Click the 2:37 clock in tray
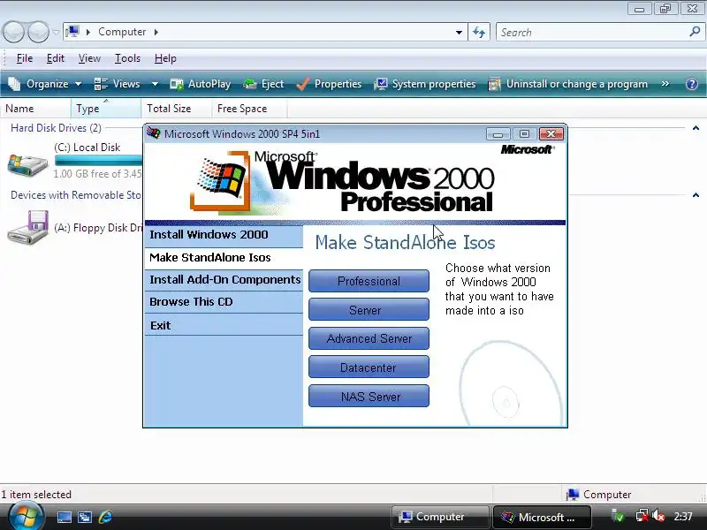 (x=683, y=517)
